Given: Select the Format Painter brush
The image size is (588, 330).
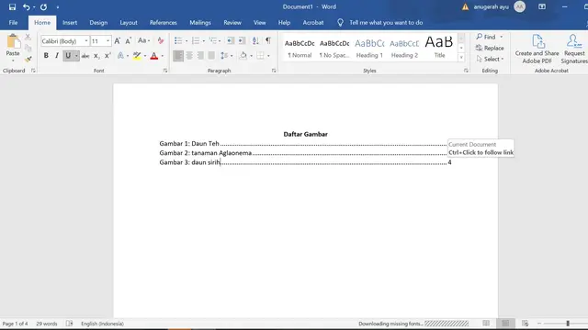Looking at the screenshot, I should 28,59.
